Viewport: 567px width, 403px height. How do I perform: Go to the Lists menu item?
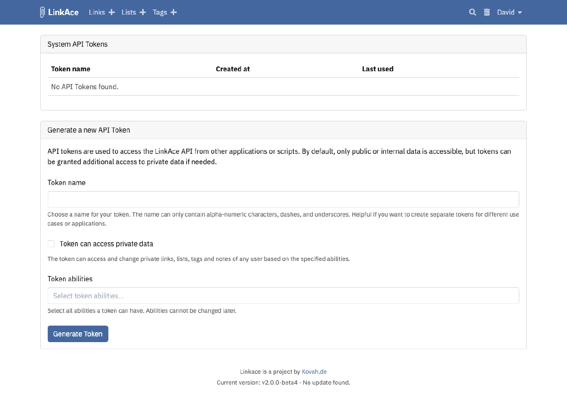[129, 12]
